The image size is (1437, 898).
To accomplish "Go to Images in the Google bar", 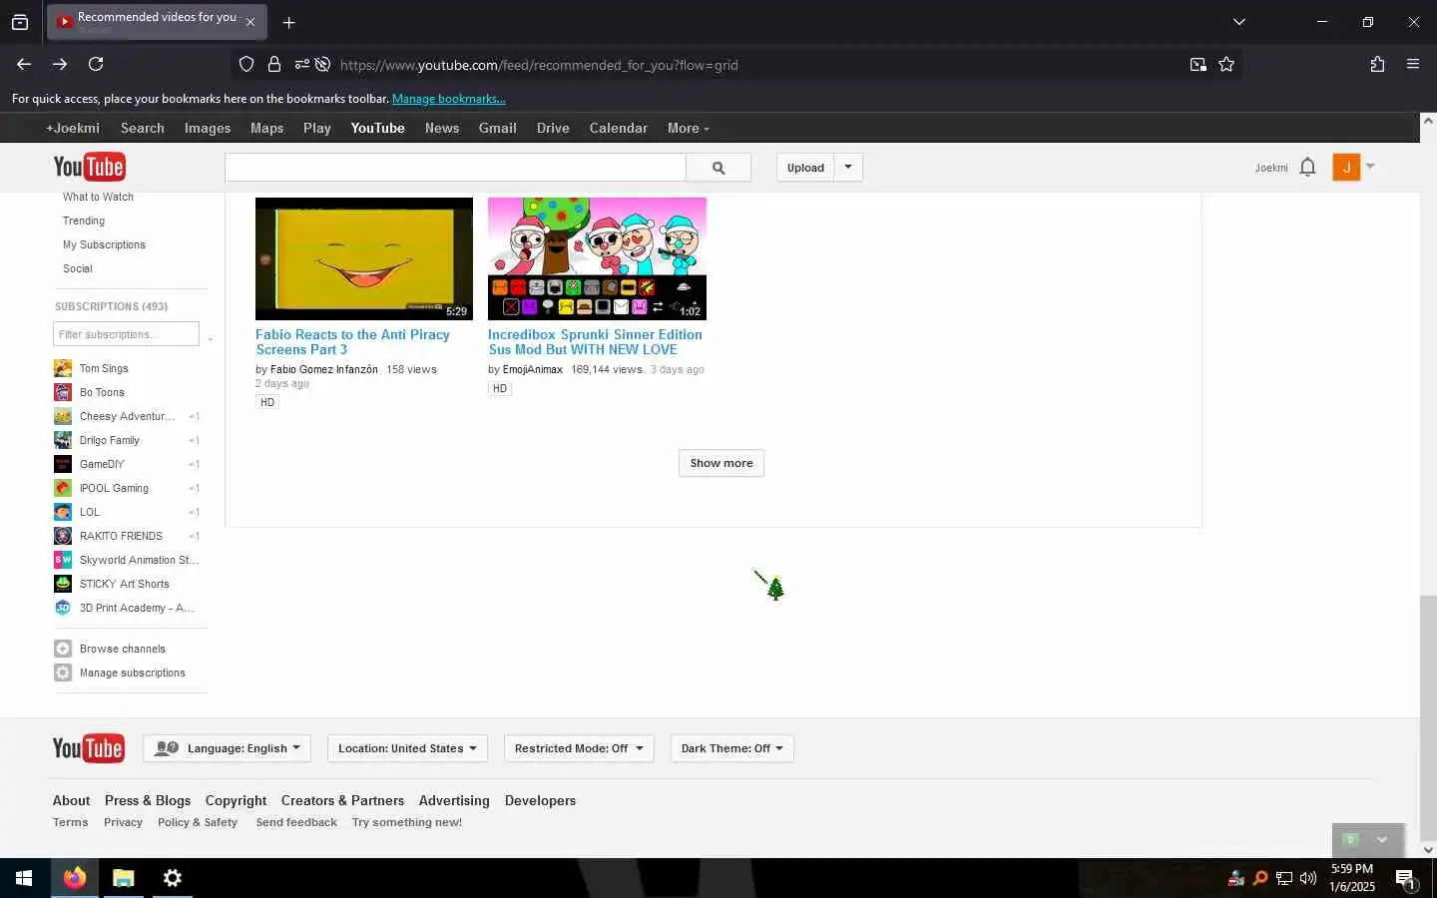I will click(x=208, y=128).
